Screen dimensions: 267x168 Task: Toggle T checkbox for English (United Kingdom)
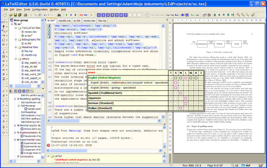[171, 77]
